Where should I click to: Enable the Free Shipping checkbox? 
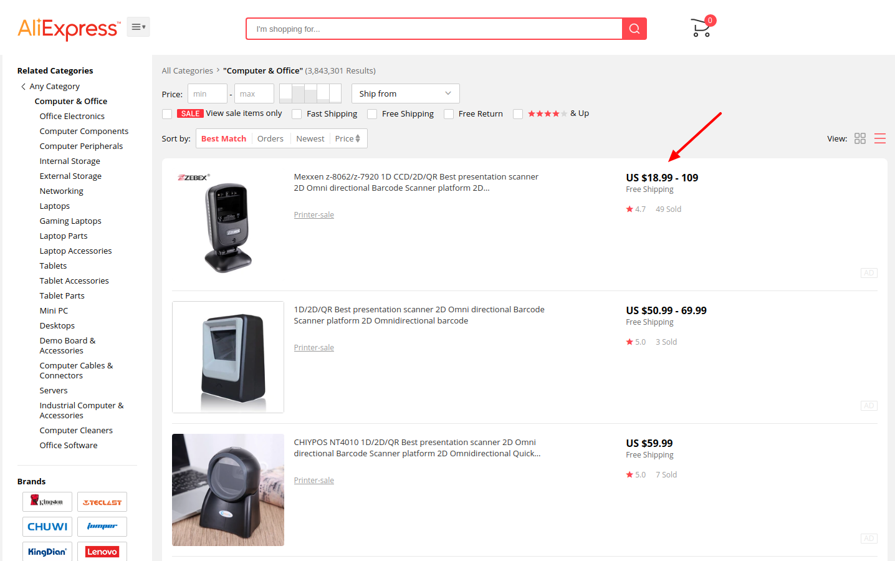[x=372, y=114]
